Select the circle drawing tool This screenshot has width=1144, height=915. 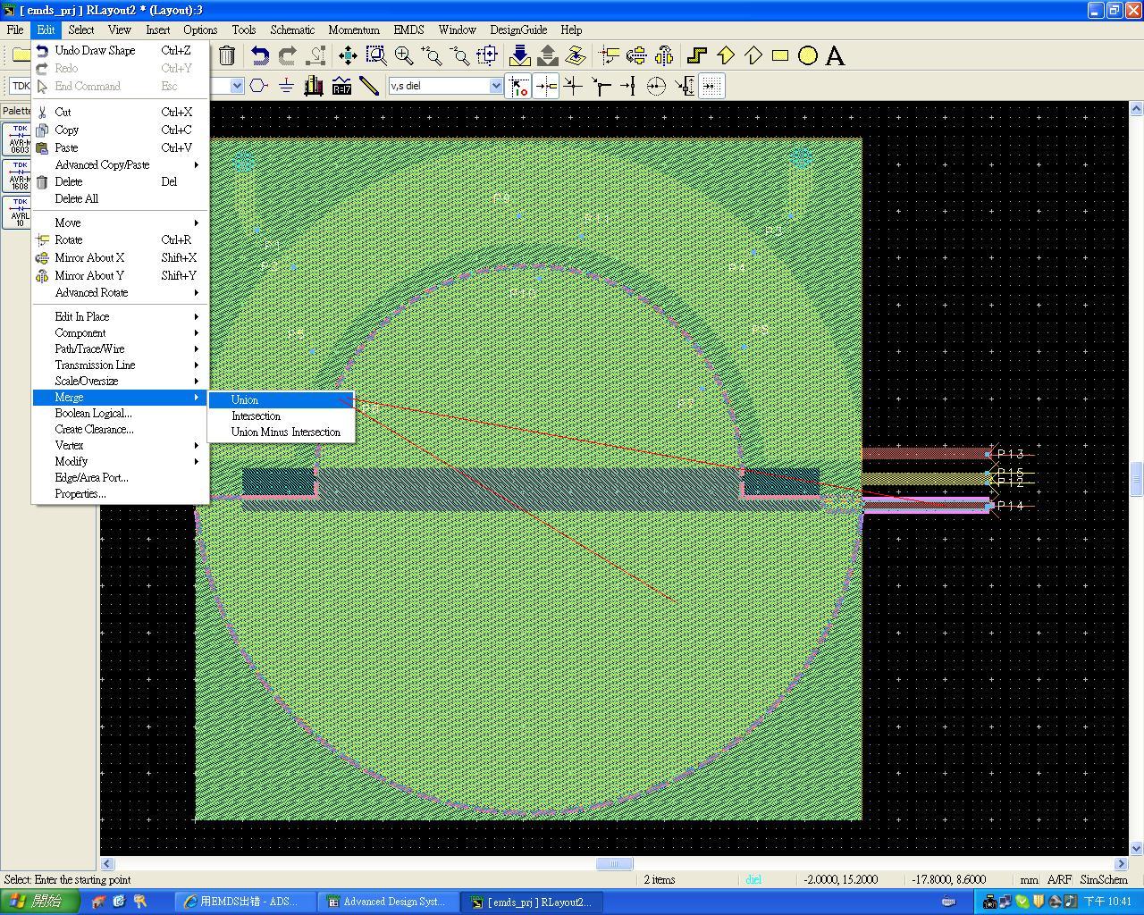808,55
